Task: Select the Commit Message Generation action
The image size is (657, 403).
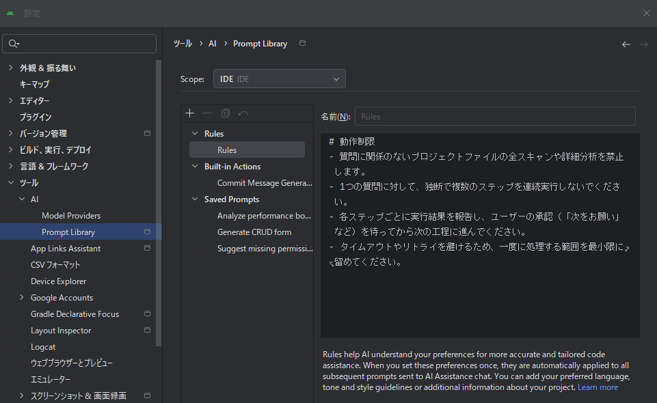Action: click(x=264, y=183)
